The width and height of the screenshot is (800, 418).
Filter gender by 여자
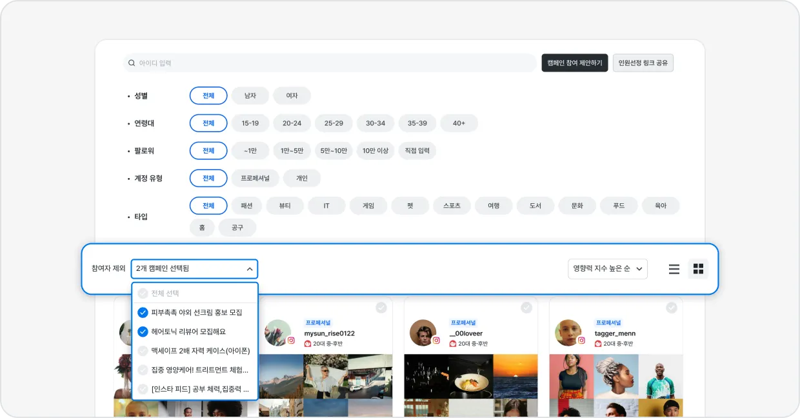tap(292, 95)
